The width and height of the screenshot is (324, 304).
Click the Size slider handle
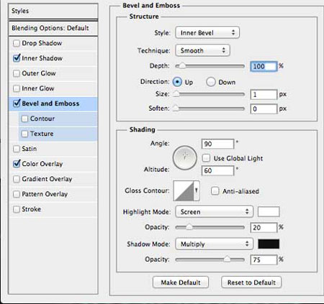click(176, 94)
